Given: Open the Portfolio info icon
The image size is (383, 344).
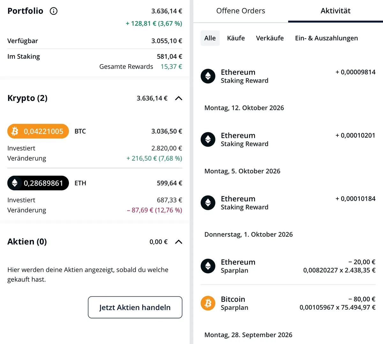Looking at the screenshot, I should click(54, 11).
